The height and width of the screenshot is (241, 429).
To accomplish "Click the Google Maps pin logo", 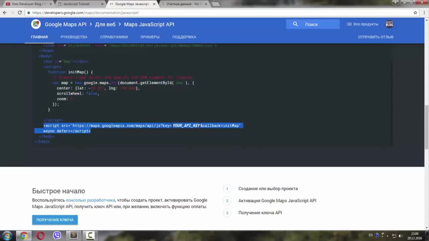I will (x=36, y=24).
